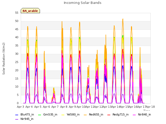Click the green Grn535_in legend swatch
Viewport: 166px width, 124px height.
point(39,115)
